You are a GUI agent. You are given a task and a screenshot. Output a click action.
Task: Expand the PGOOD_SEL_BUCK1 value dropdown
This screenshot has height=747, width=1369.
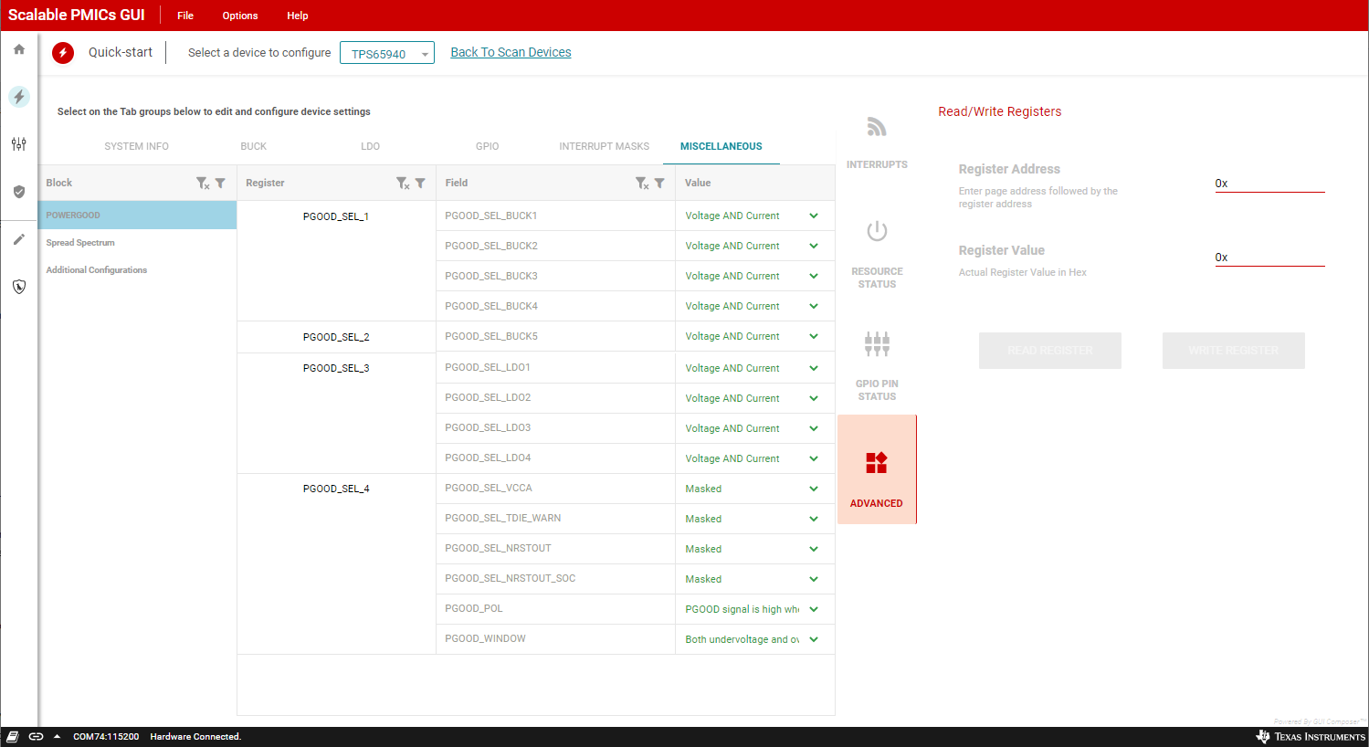click(813, 216)
